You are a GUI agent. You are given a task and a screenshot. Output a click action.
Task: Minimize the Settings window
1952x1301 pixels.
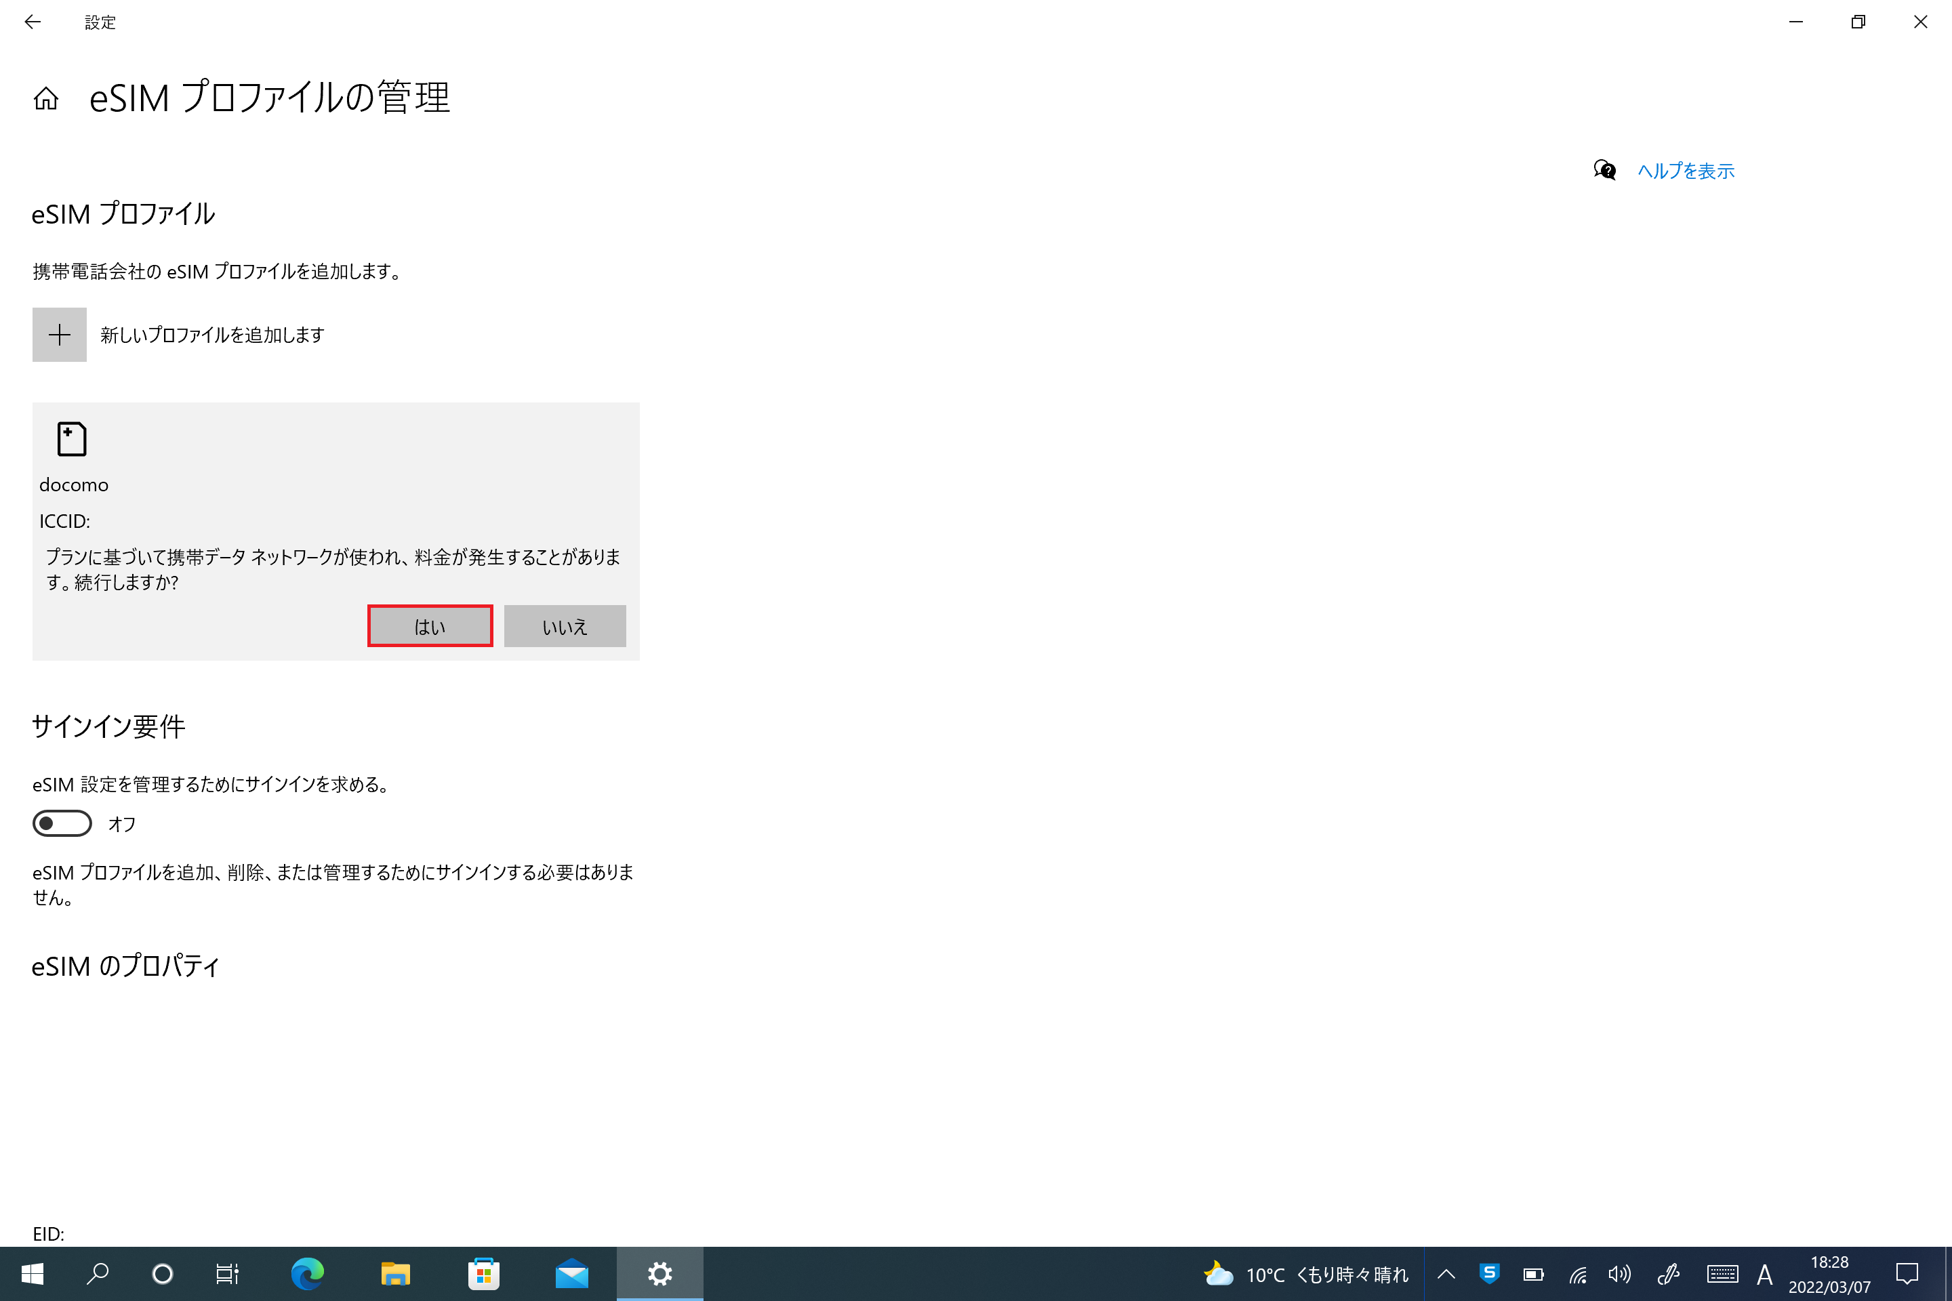[x=1796, y=22]
